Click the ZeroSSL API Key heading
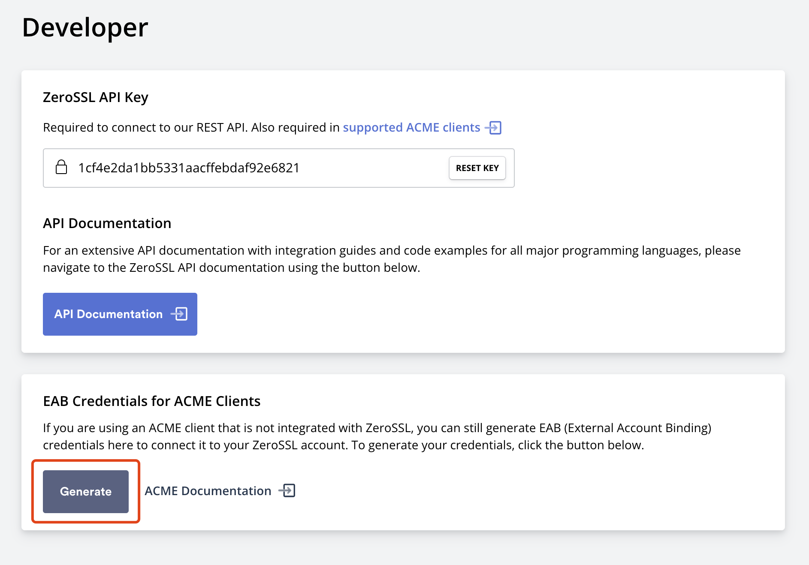Screen dimensions: 809x565 (x=96, y=97)
